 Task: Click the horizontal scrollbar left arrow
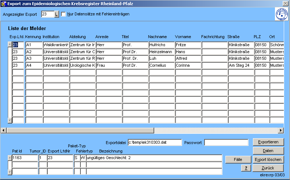pyautogui.click(x=4, y=130)
